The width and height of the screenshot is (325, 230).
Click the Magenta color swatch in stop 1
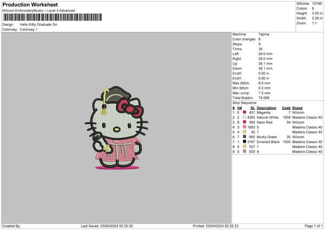[244, 112]
